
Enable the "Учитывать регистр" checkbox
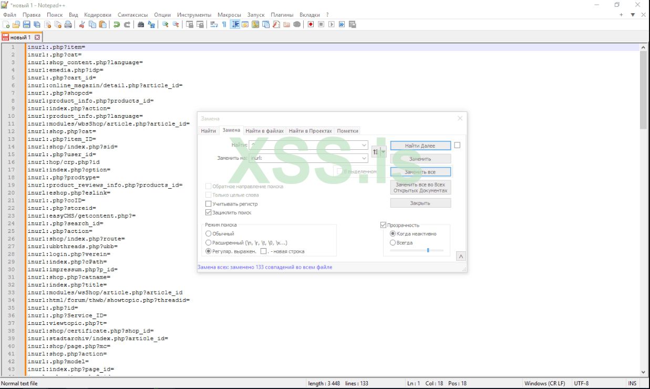click(x=208, y=203)
